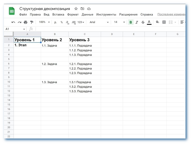Click the Undo arrow in toolbar
This screenshot has height=145, width=192.
(13, 22)
